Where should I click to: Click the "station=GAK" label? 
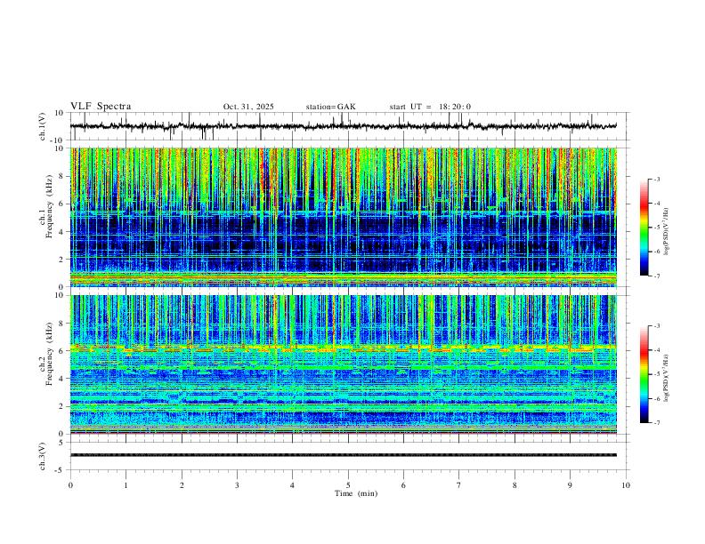(330, 107)
